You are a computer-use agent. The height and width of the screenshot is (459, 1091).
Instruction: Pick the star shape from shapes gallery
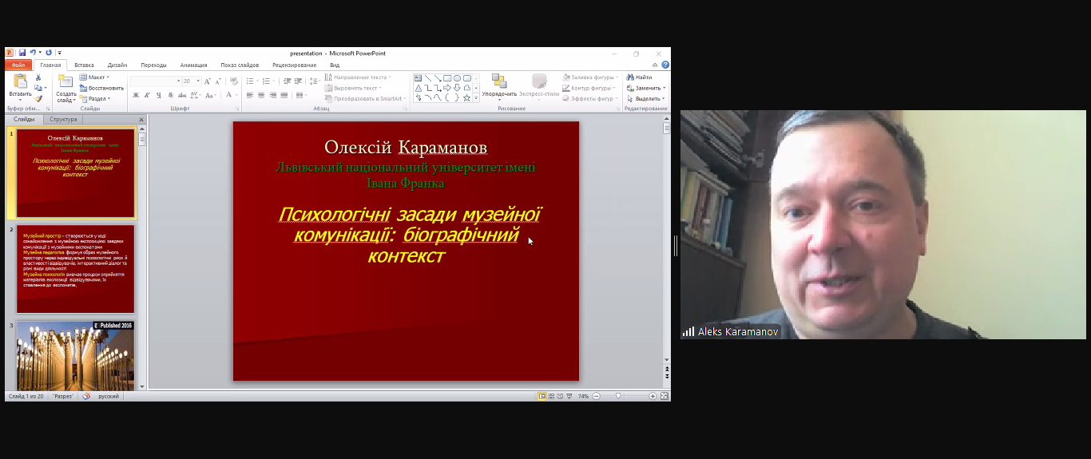pos(466,97)
